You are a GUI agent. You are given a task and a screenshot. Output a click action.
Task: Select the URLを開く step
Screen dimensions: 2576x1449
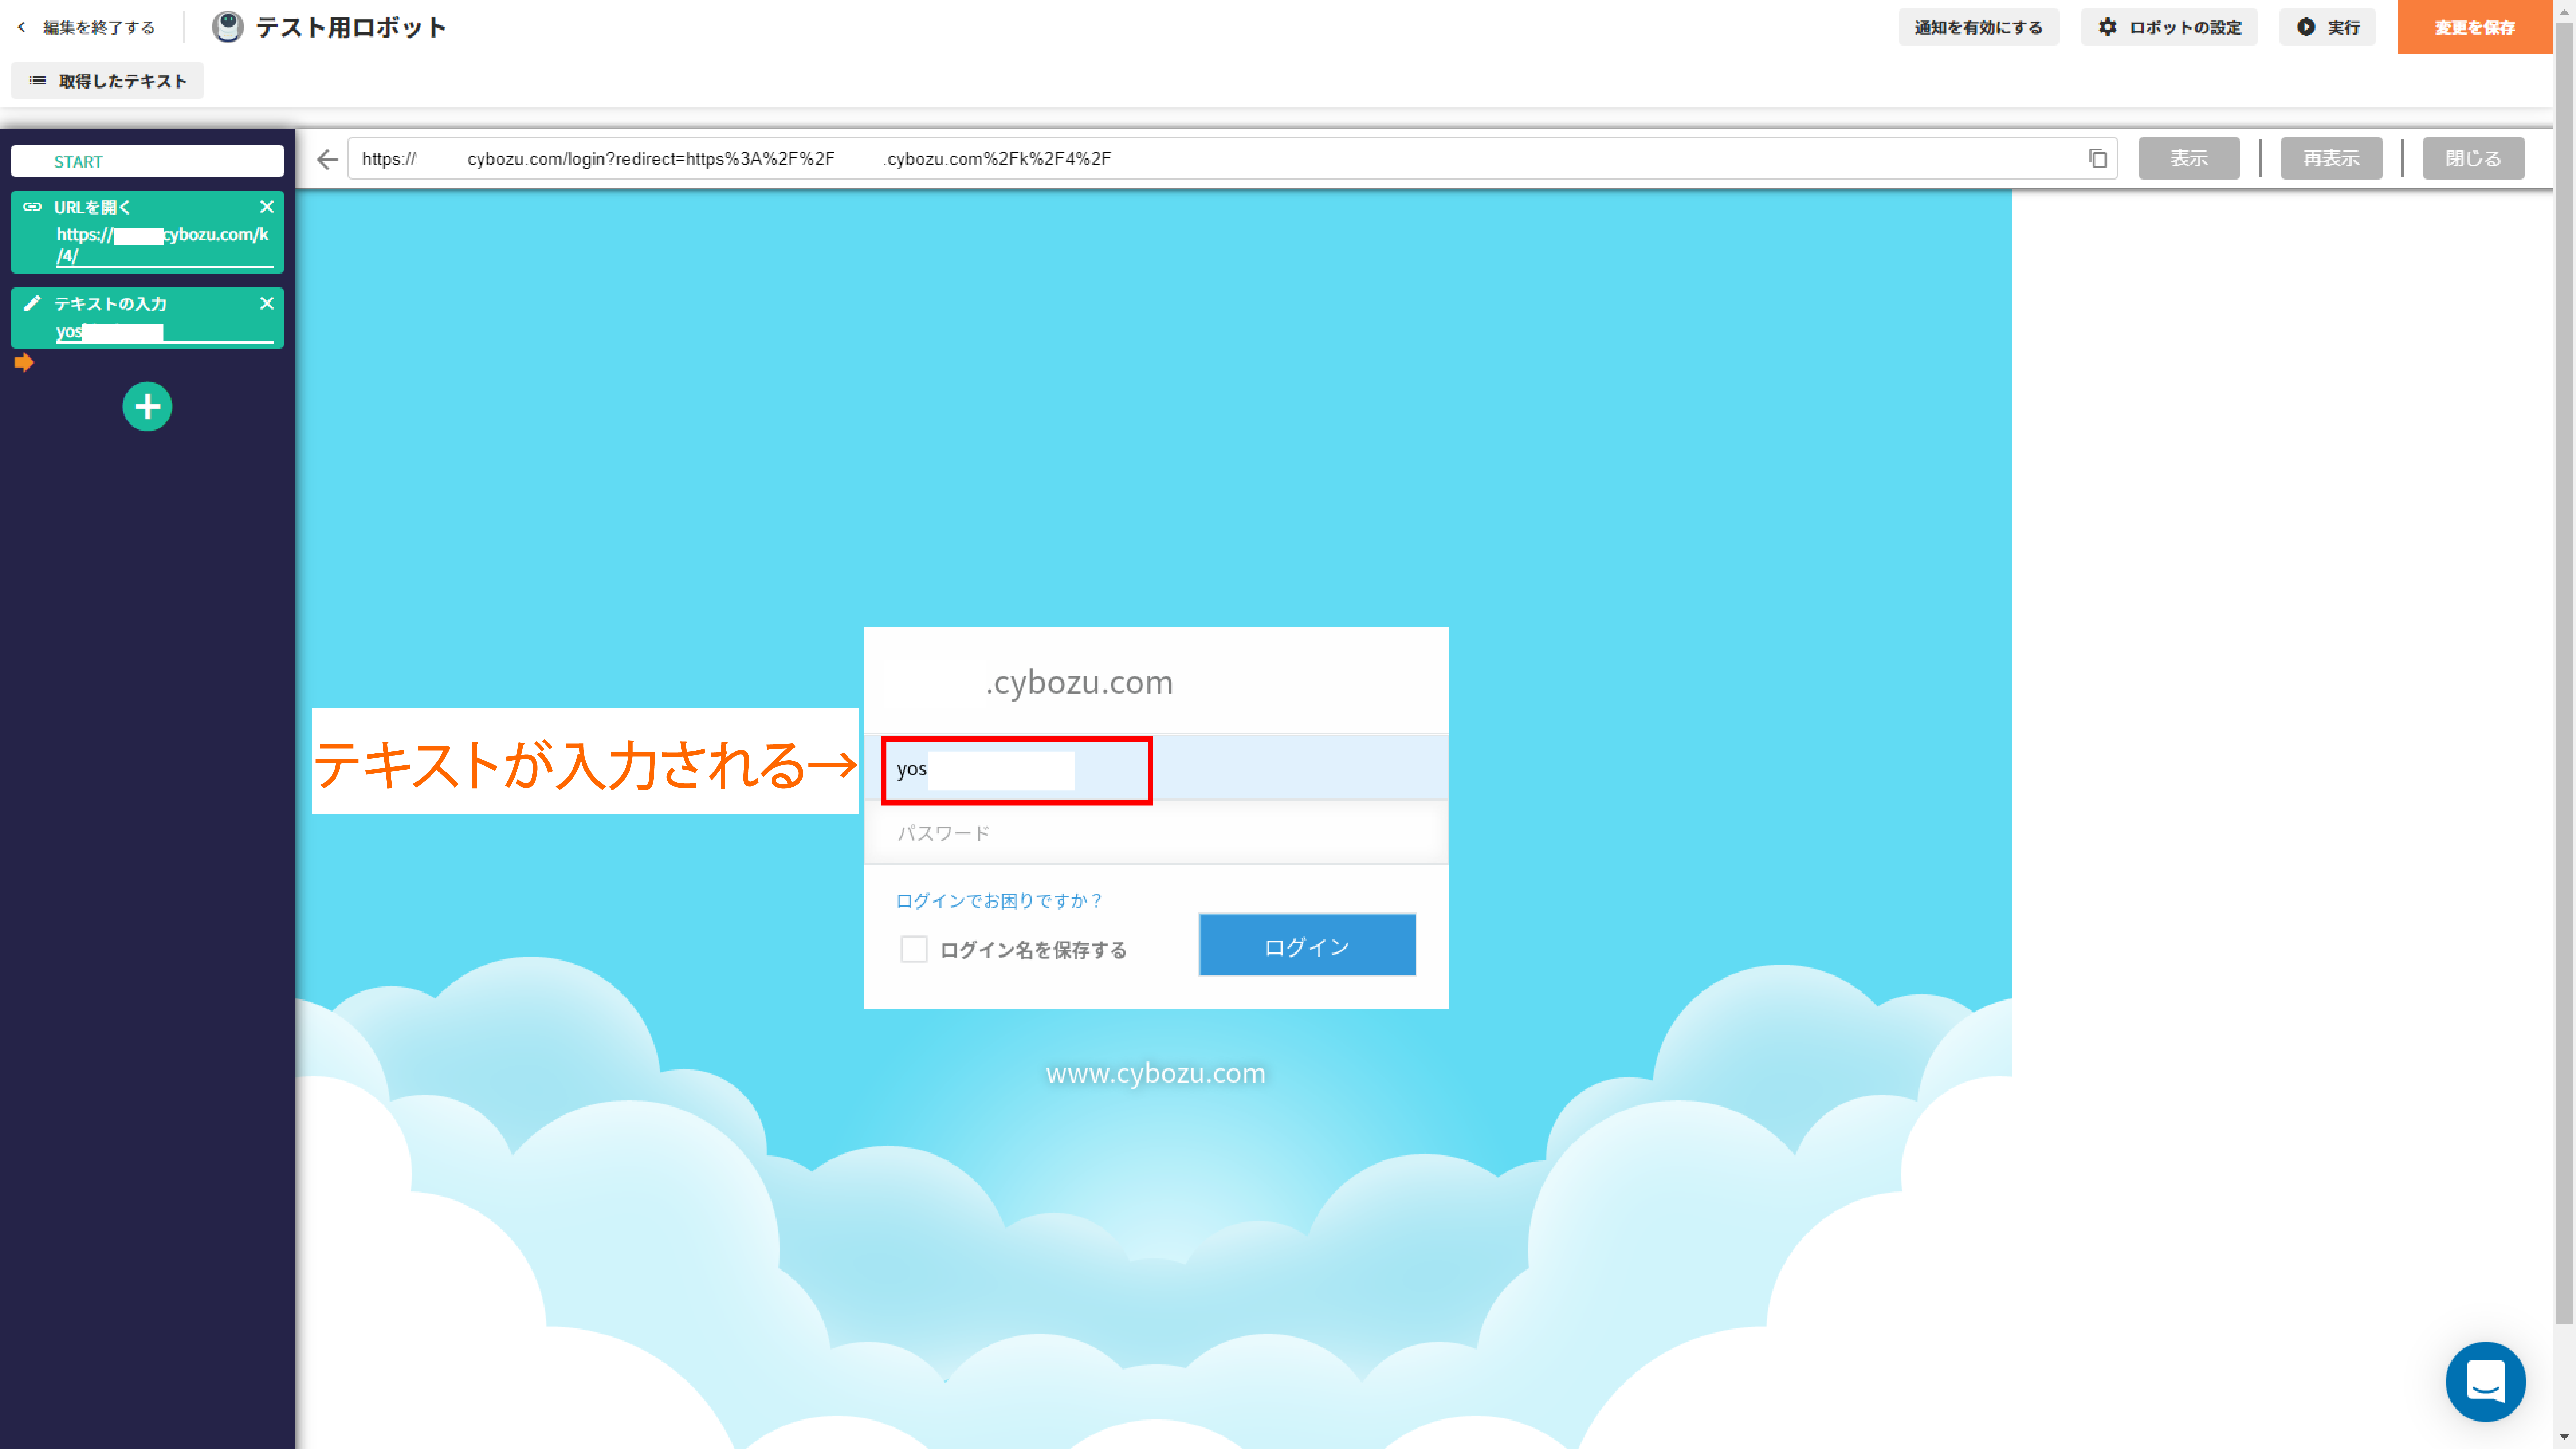coord(147,232)
